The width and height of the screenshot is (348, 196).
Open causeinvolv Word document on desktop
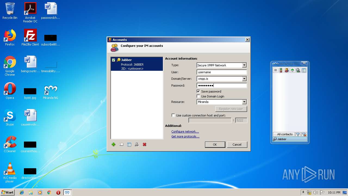30,118
